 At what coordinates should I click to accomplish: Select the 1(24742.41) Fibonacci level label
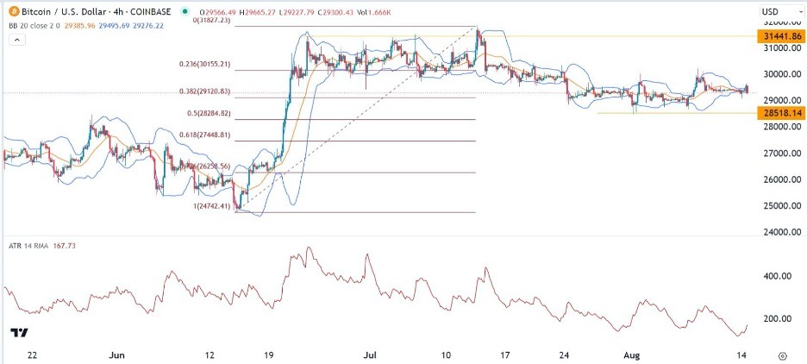pos(213,206)
